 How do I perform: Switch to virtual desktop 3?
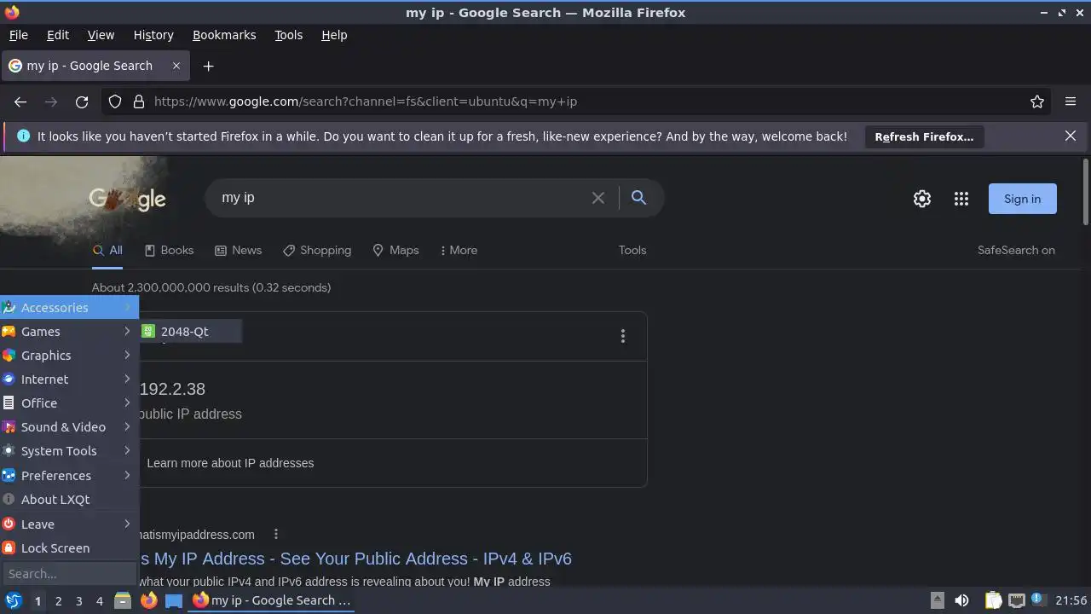pos(78,601)
